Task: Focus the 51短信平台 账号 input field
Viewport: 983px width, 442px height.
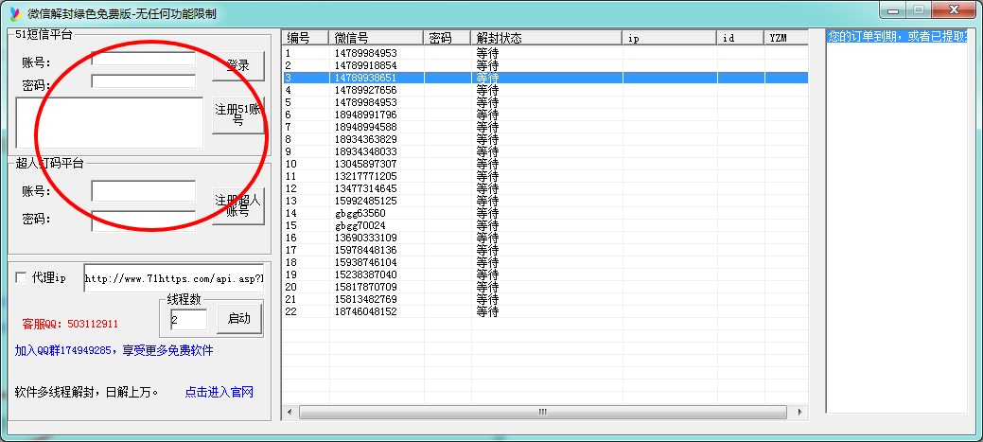Action: [x=144, y=59]
